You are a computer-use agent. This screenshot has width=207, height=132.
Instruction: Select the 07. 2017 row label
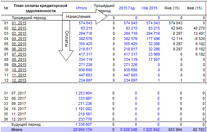19,93
